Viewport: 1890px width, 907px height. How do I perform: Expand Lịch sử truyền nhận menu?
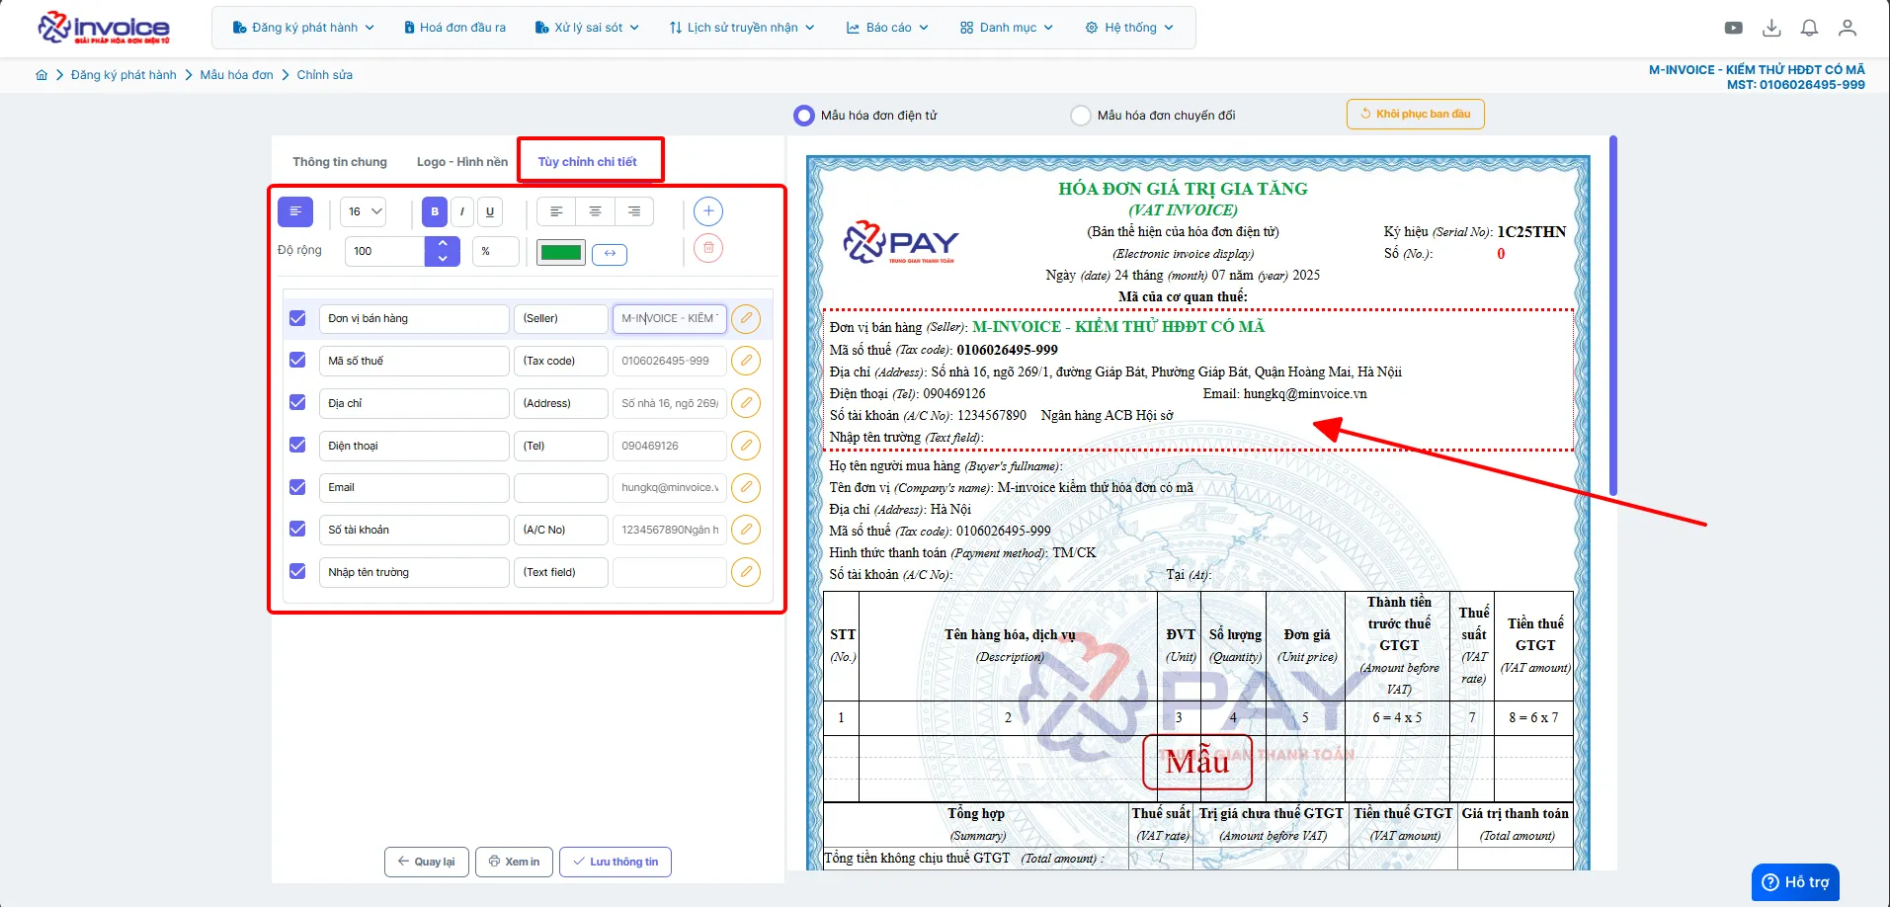(742, 28)
